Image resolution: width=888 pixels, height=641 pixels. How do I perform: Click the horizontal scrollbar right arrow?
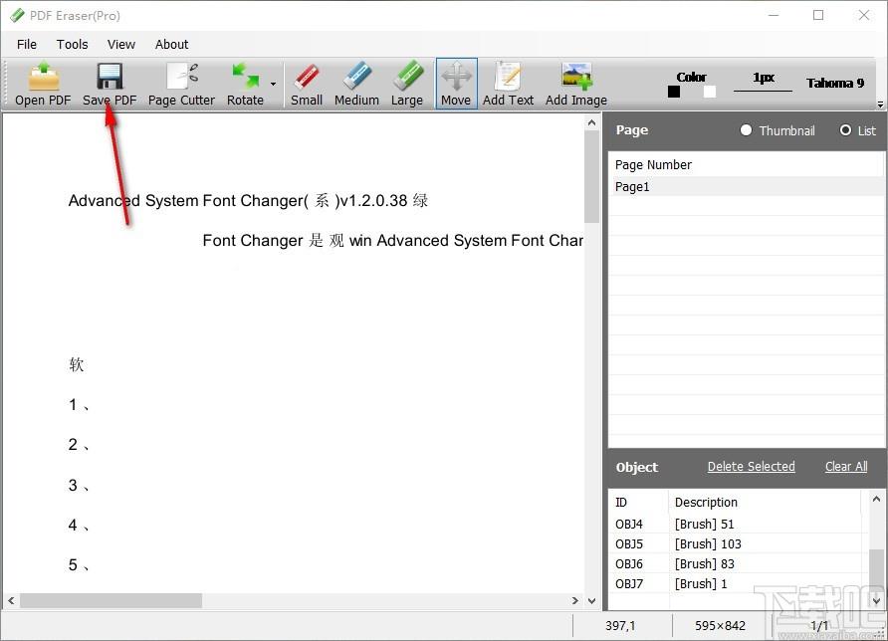pyautogui.click(x=575, y=601)
